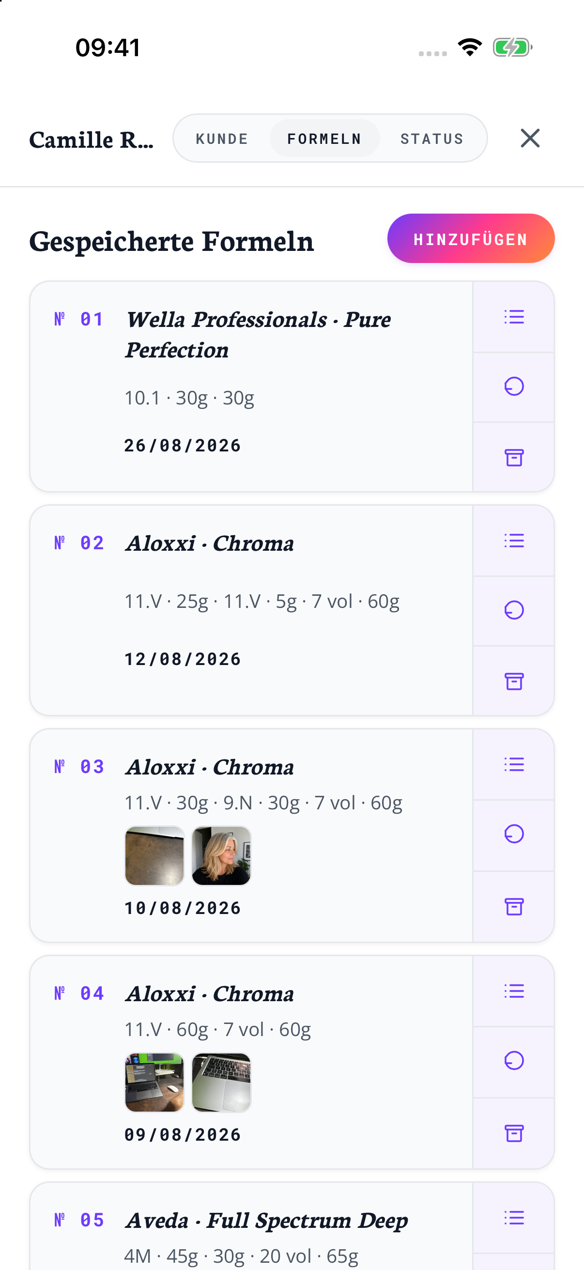Tap the reuse circle icon on formula 02

click(513, 610)
